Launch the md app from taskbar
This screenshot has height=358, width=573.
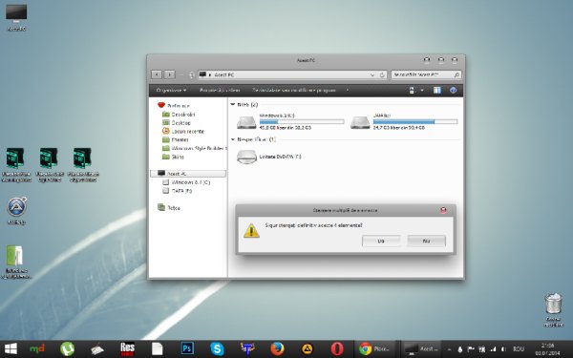tap(37, 349)
